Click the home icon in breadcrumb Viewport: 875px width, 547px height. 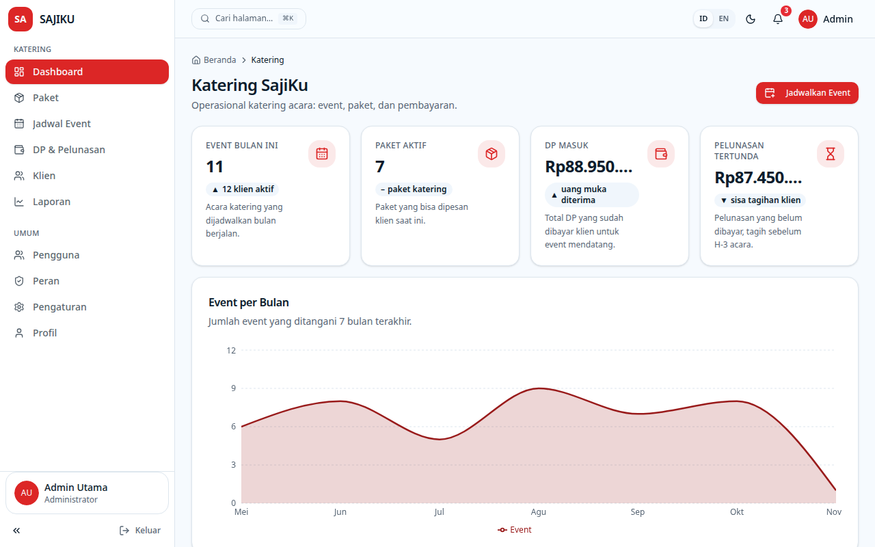[196, 60]
